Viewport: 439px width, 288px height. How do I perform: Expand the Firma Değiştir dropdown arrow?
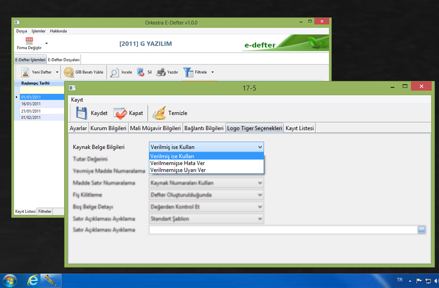(x=47, y=43)
